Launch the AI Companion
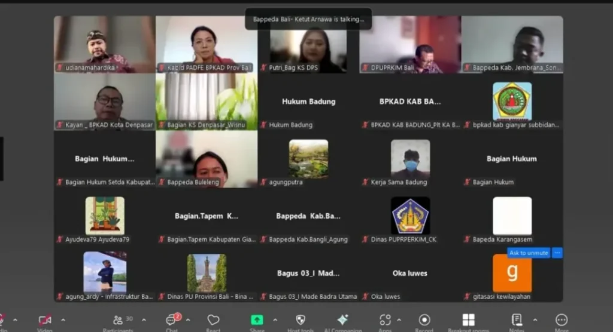The height and width of the screenshot is (332, 613). pyautogui.click(x=343, y=321)
